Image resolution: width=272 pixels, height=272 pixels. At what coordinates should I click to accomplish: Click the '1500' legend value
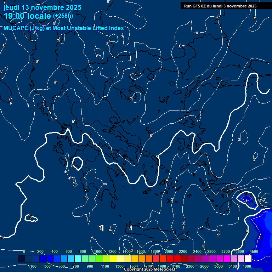click(x=134, y=266)
